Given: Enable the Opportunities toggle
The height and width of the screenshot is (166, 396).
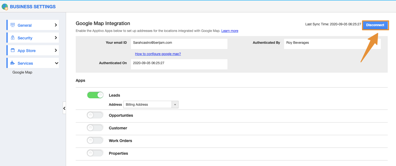Looking at the screenshot, I should [95, 115].
